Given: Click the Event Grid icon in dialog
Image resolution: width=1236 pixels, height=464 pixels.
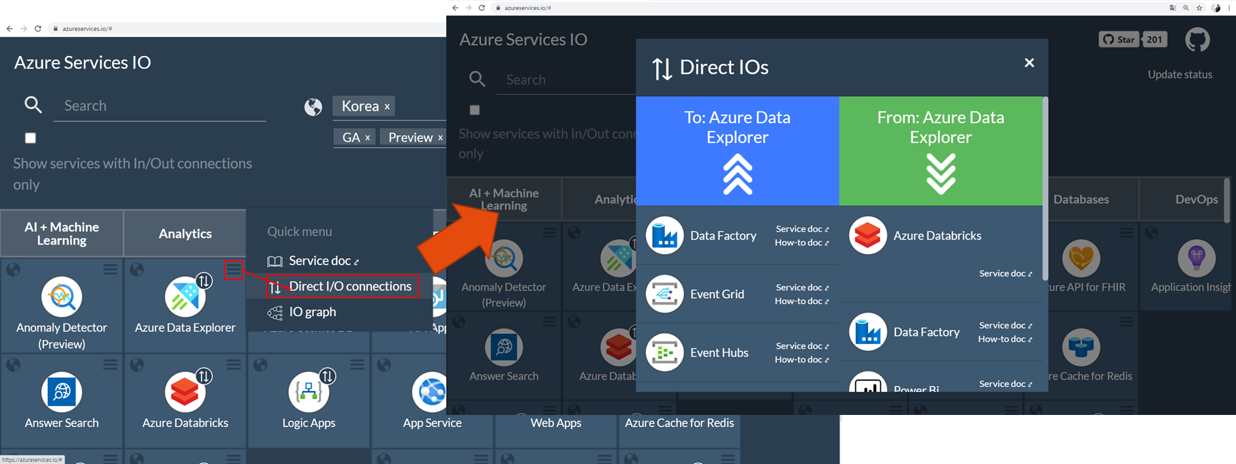Looking at the screenshot, I should [664, 294].
